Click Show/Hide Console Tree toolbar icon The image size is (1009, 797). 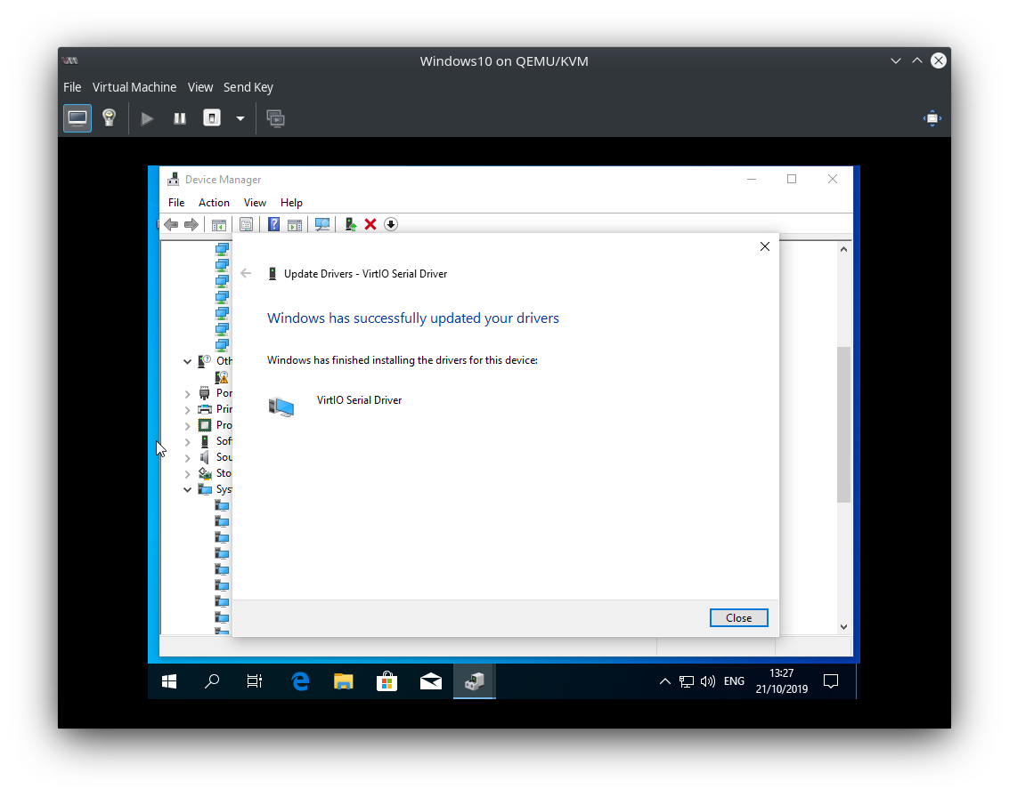click(219, 224)
